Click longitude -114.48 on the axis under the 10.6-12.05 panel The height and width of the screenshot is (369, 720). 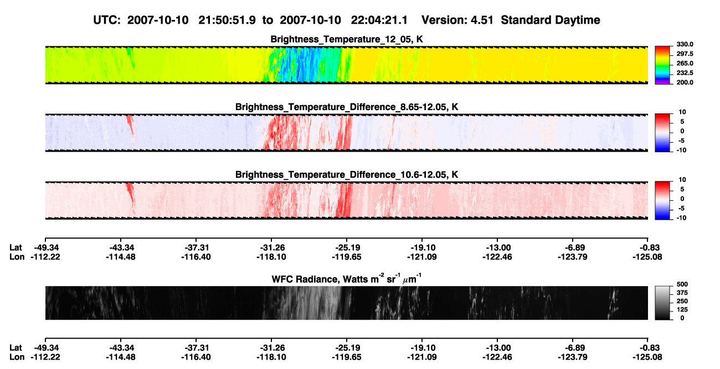pos(120,257)
